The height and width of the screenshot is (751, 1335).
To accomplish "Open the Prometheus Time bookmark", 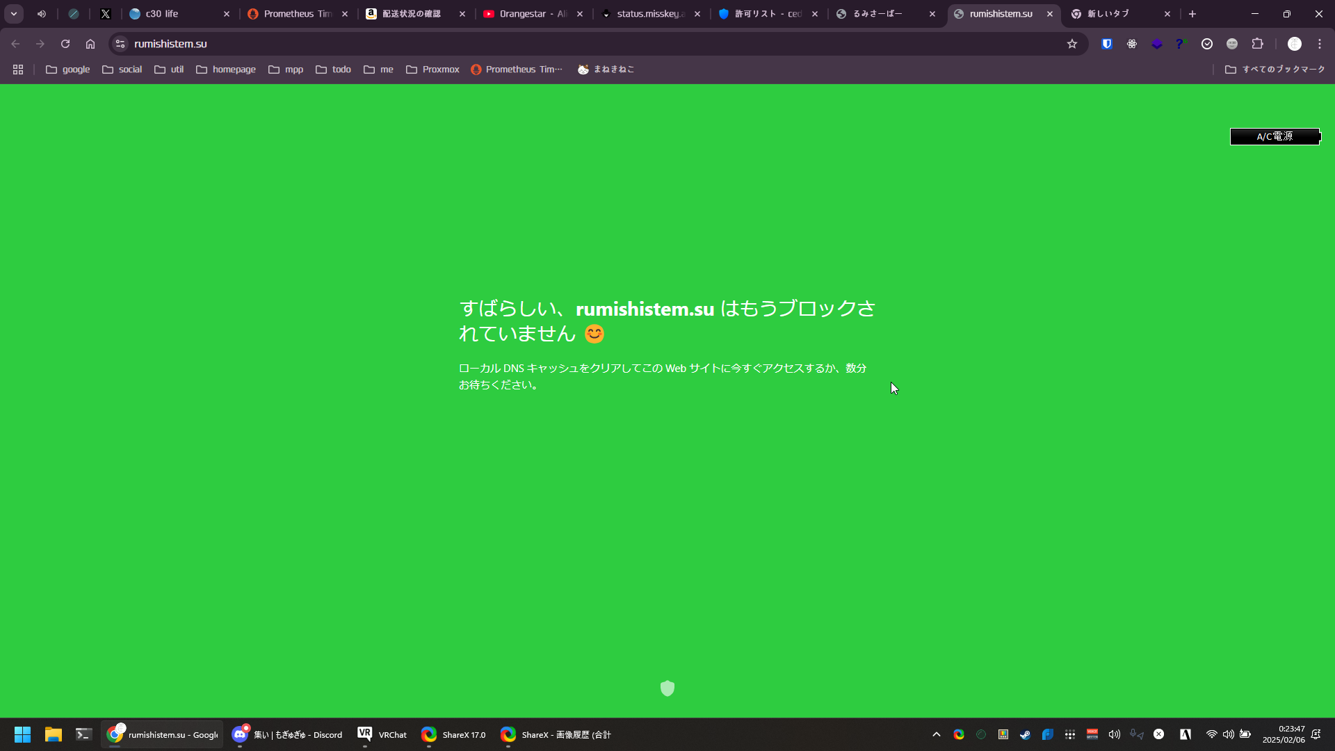I will coord(517,70).
